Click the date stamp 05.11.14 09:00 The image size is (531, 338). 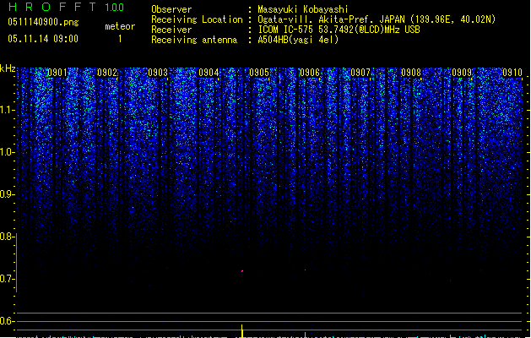[43, 39]
